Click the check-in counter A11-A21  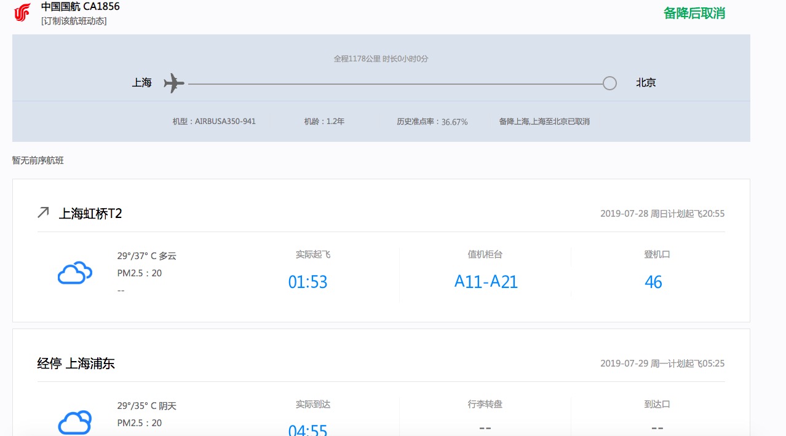point(486,282)
